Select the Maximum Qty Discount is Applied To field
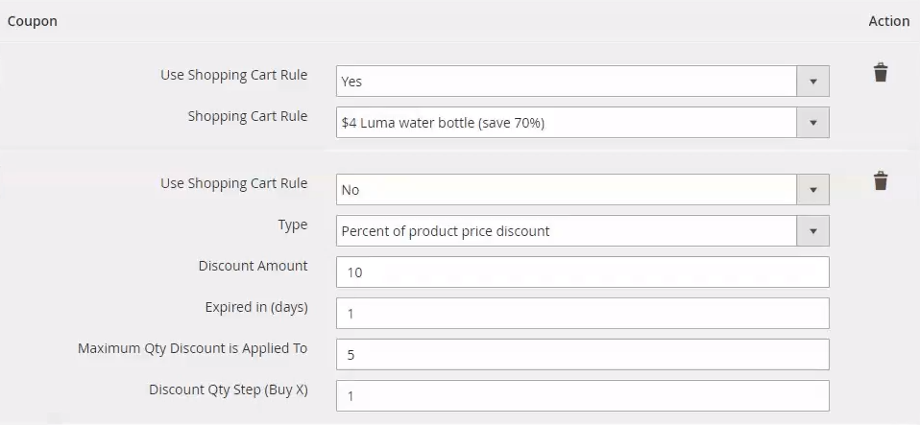 (582, 355)
